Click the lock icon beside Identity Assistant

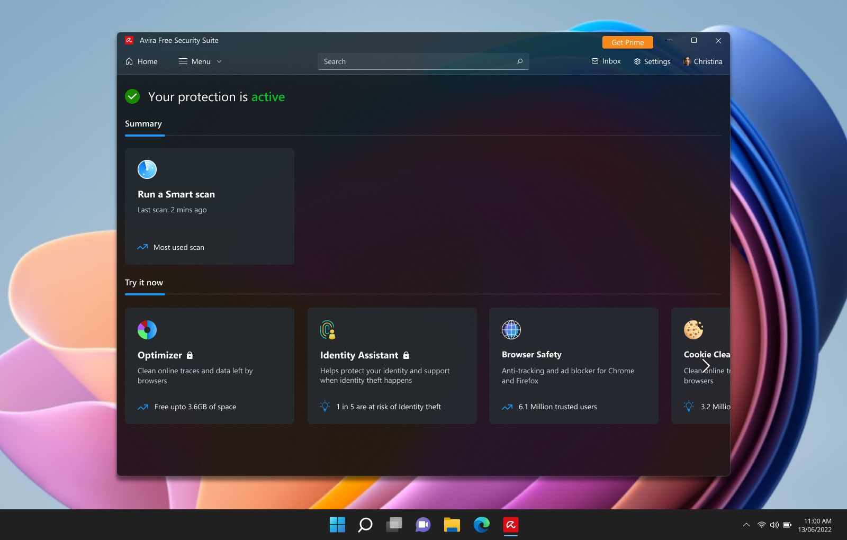click(406, 355)
